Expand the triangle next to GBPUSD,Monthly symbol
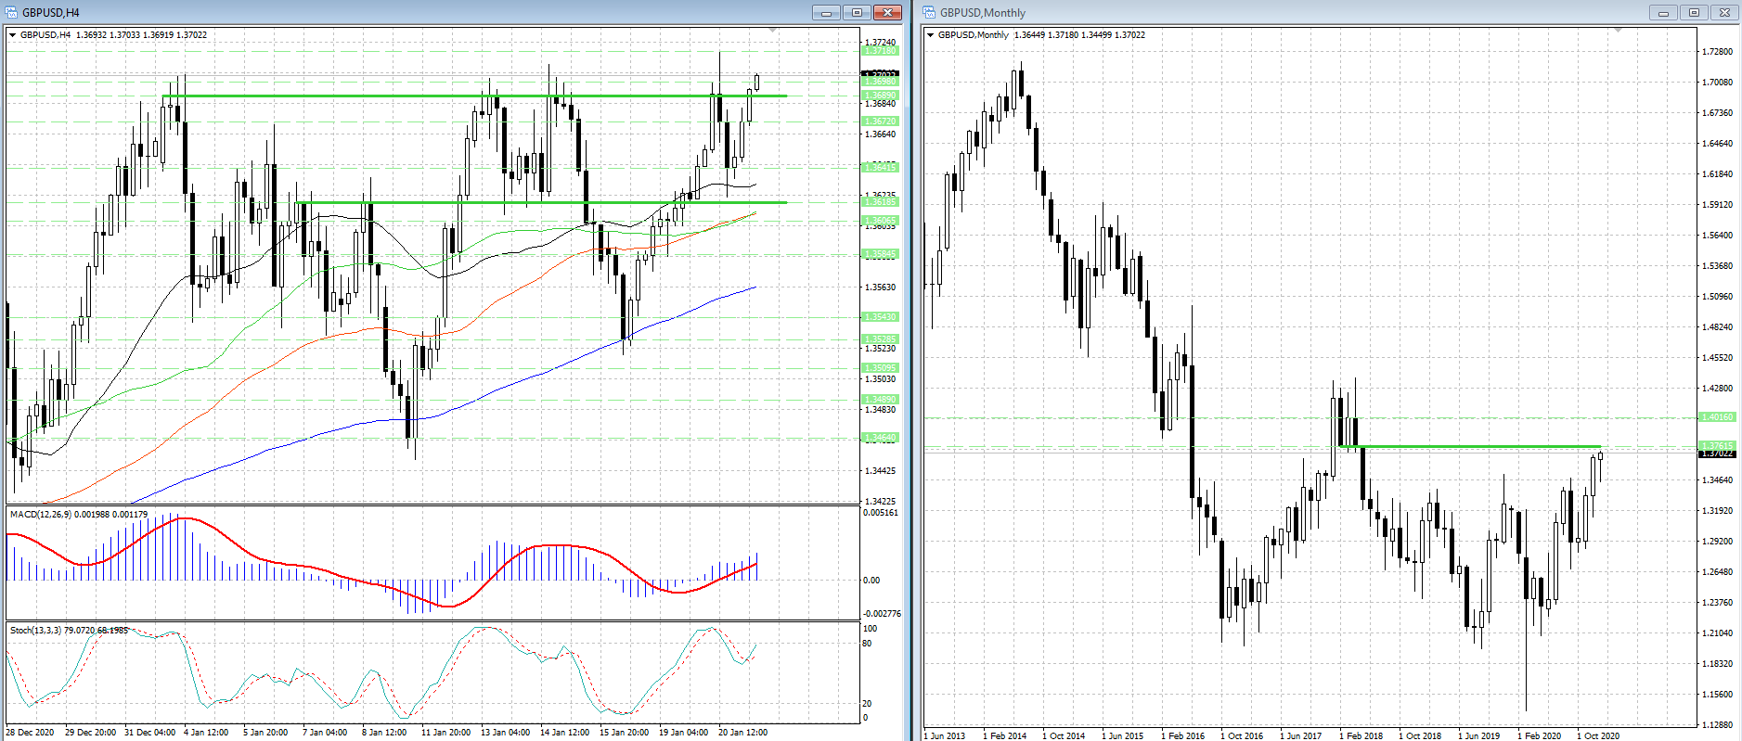 pos(930,35)
